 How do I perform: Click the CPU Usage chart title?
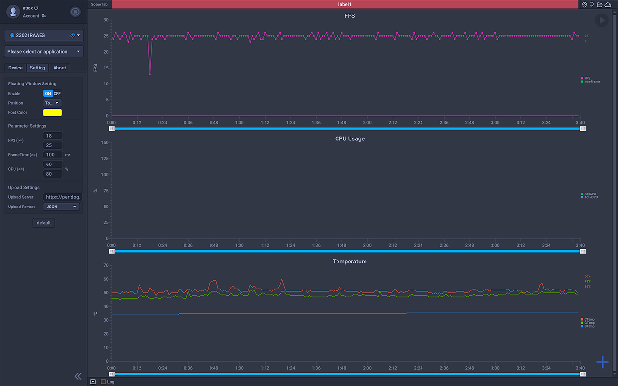coord(350,138)
